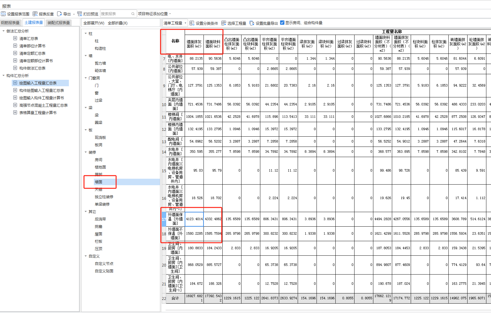Click the 清单部位计算书 report icon

(x=15, y=46)
